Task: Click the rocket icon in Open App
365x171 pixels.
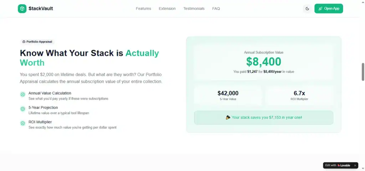Action: tap(320, 9)
